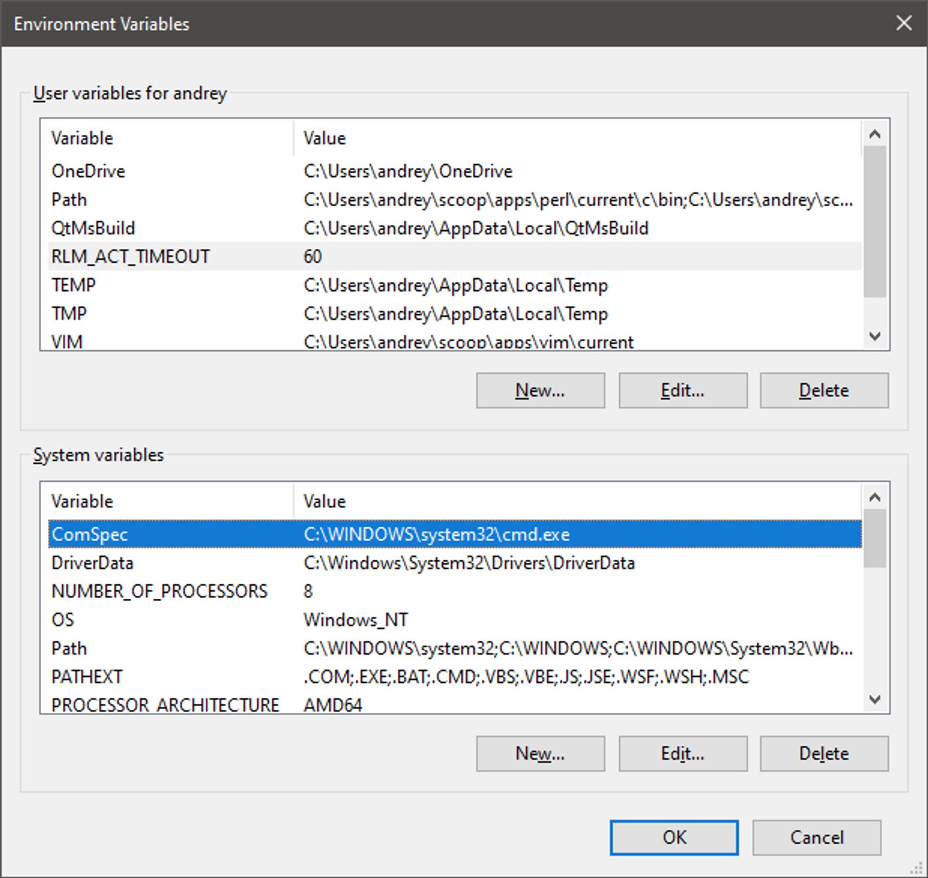This screenshot has height=878, width=928.
Task: Click the value 8 for NUMBER_OF_PROCESSORS
Action: coord(308,591)
